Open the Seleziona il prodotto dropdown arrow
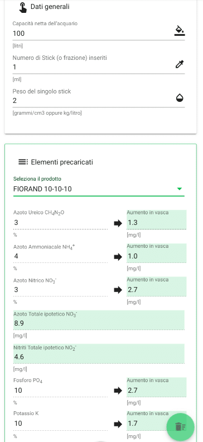This screenshot has height=442, width=203. pyautogui.click(x=180, y=189)
